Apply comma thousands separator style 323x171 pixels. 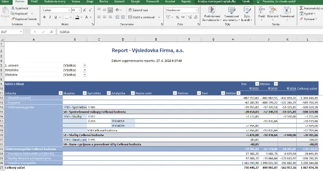click(x=183, y=17)
